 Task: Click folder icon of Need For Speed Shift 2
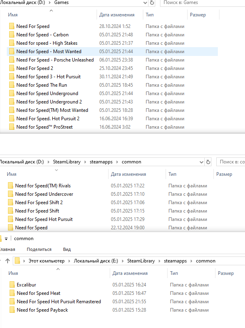tap(10, 202)
